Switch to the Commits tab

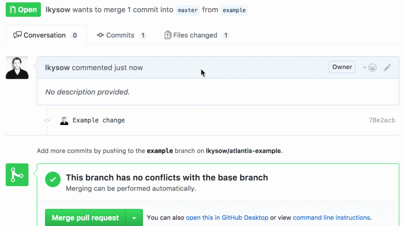(121, 35)
